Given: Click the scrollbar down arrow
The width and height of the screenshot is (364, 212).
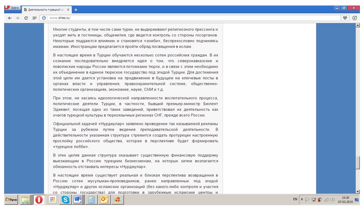Looking at the screenshot, I should [x=358, y=191].
